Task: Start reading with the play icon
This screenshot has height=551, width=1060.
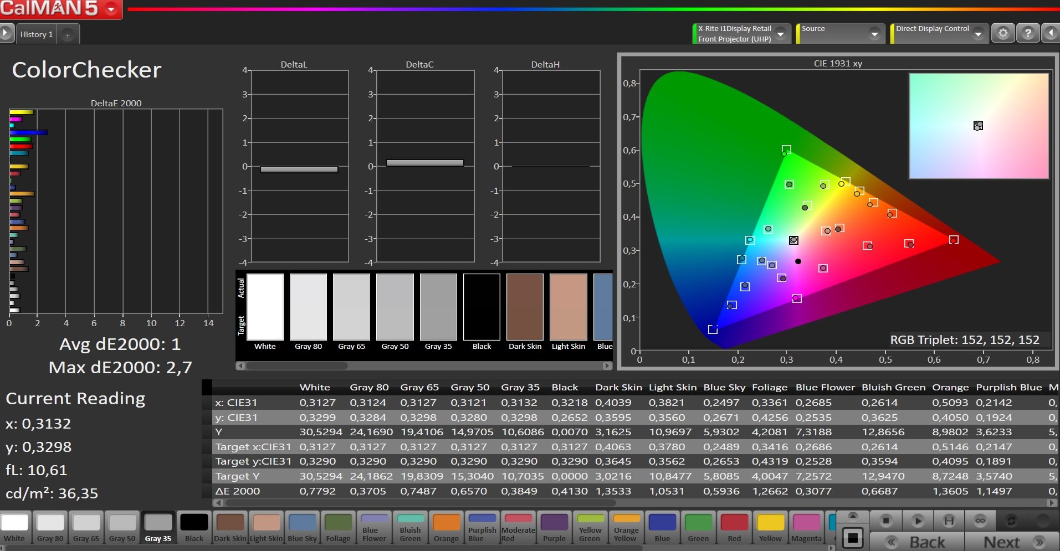Action: click(918, 521)
